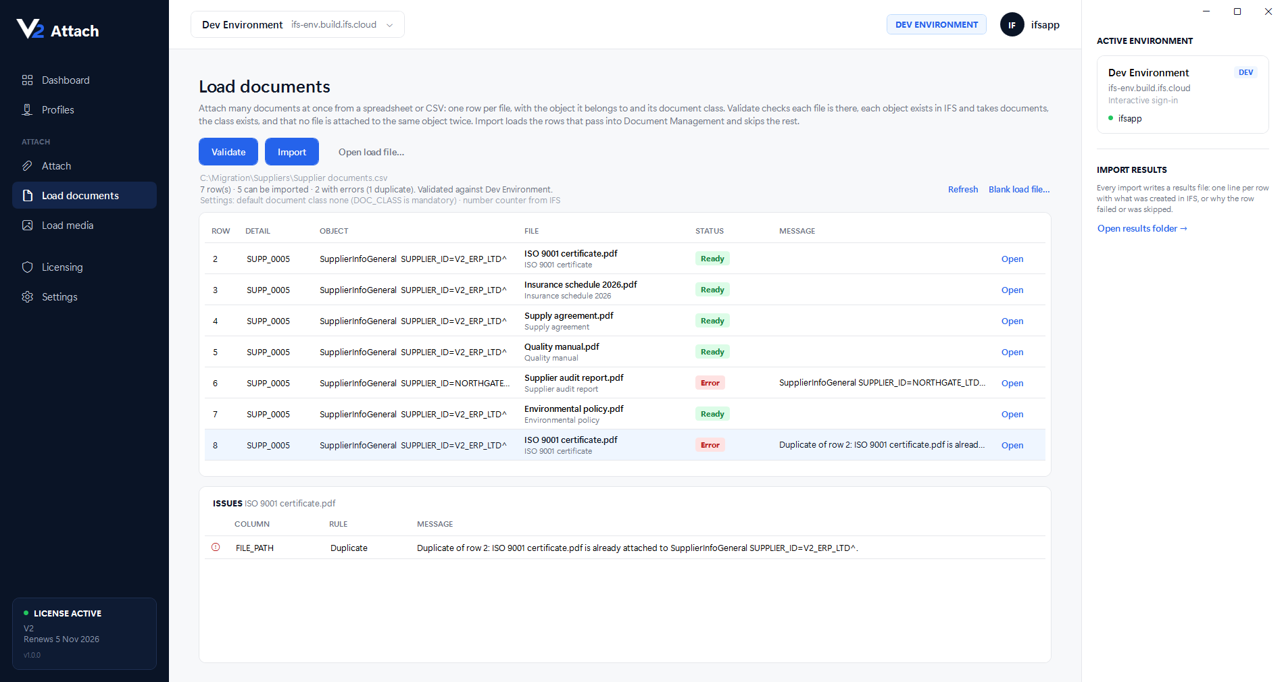Open the Dev Environment selector dropdown
The width and height of the screenshot is (1284, 682).
coord(297,25)
